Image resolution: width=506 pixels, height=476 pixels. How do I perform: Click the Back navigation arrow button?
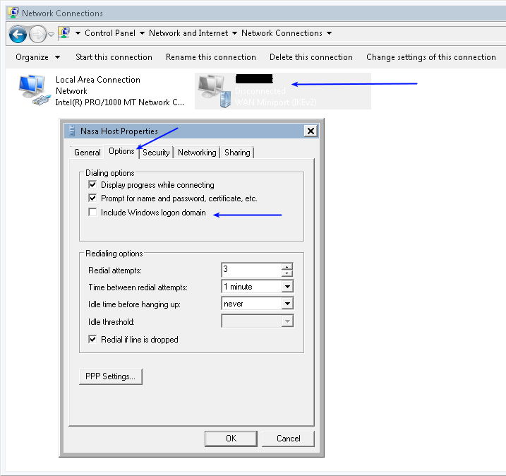pyautogui.click(x=18, y=34)
